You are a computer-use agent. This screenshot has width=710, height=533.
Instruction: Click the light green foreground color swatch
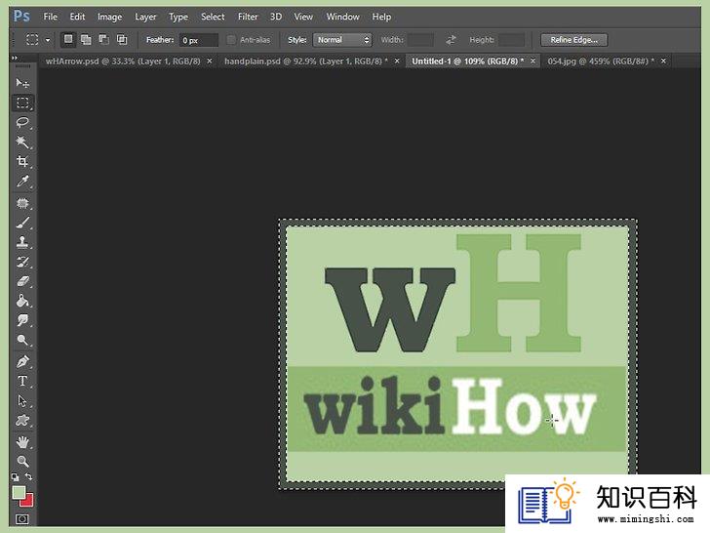(18, 491)
